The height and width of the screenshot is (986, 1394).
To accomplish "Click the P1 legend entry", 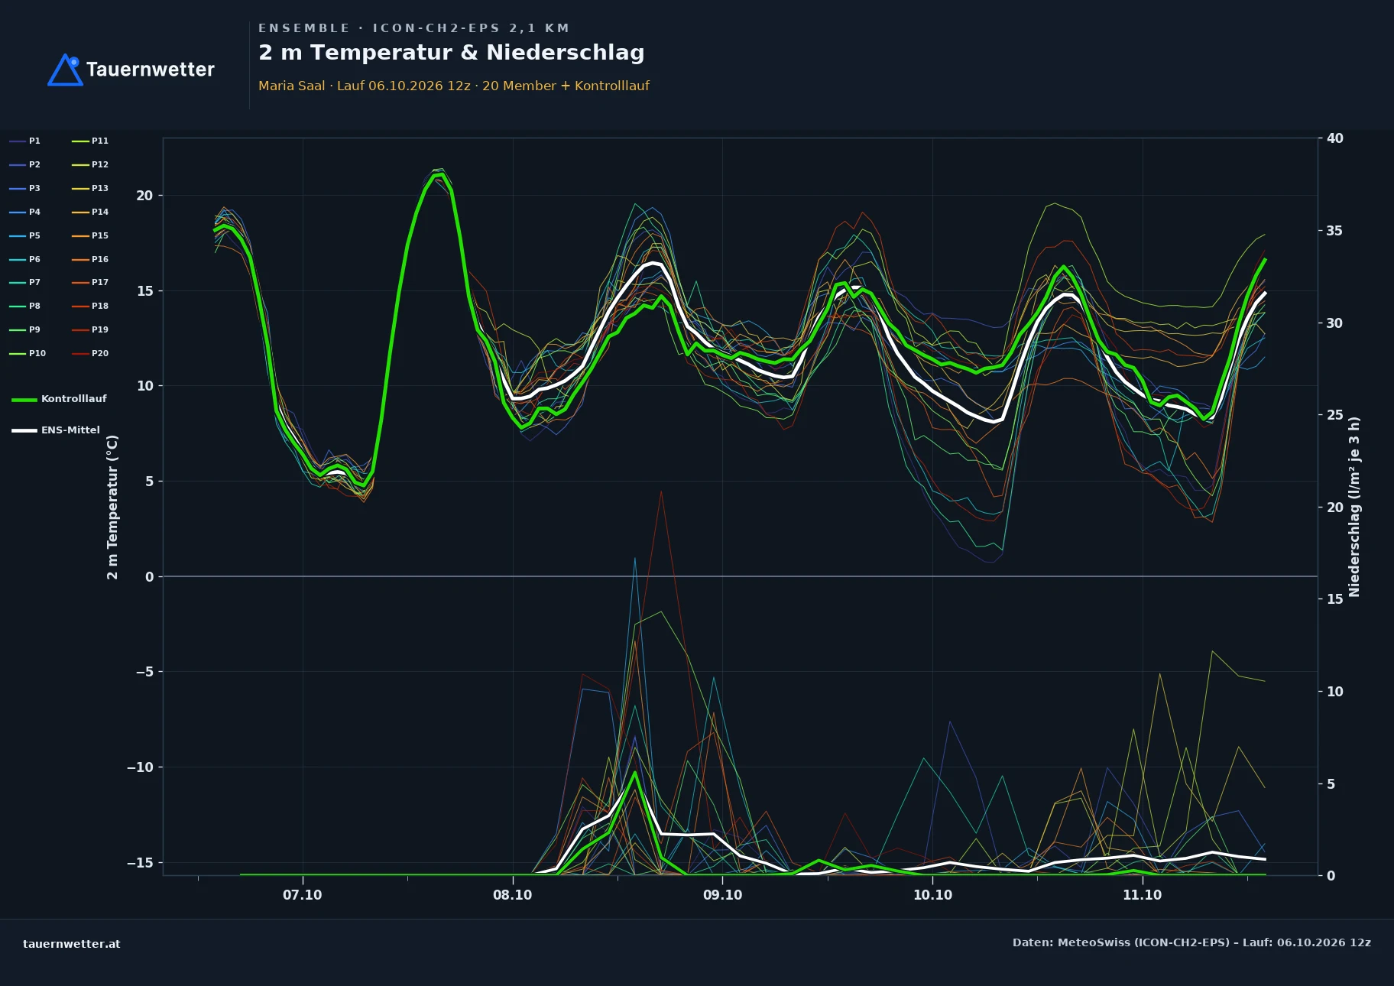I will 25,141.
